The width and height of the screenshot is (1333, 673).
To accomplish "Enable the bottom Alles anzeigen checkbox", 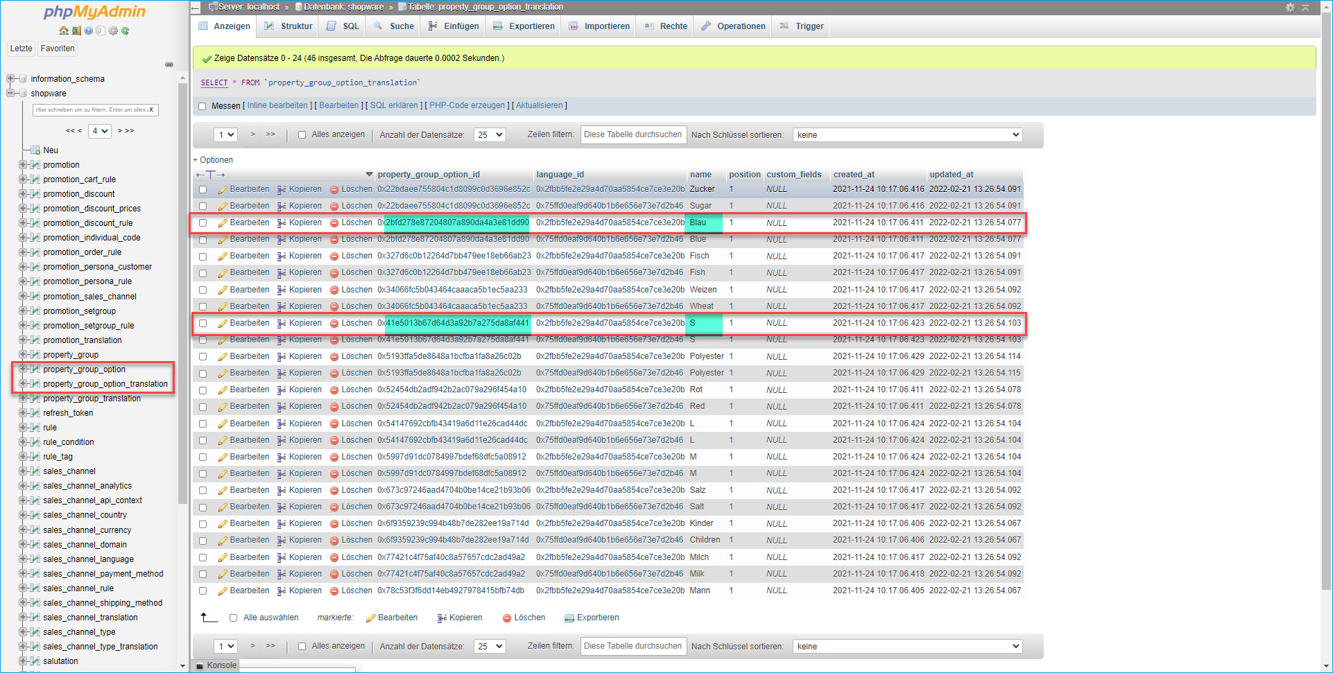I will click(x=302, y=647).
